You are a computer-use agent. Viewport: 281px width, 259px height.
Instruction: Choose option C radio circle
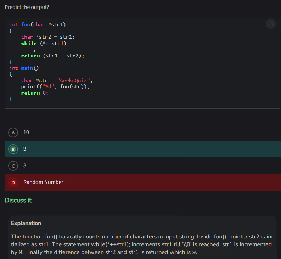[x=13, y=165]
